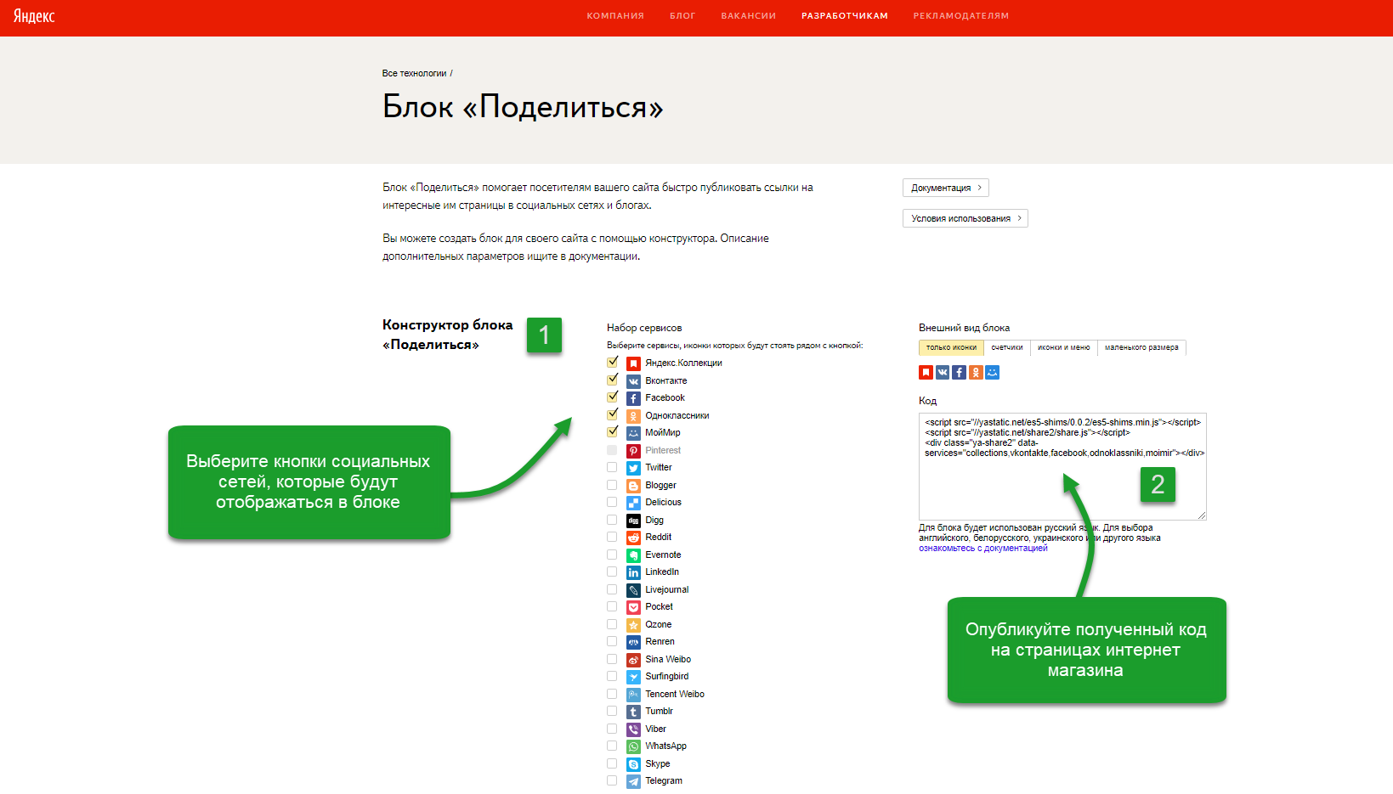The image size is (1393, 794).
Task: Tick the LinkedIn checkbox
Action: pos(612,572)
